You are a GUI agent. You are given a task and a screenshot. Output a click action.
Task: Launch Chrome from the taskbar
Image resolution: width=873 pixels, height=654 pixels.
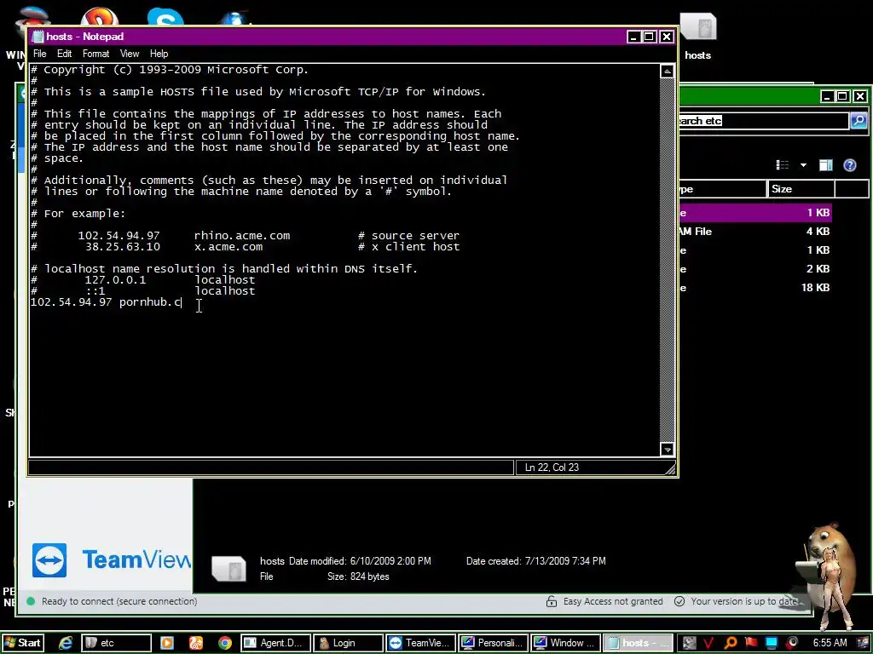(x=225, y=643)
